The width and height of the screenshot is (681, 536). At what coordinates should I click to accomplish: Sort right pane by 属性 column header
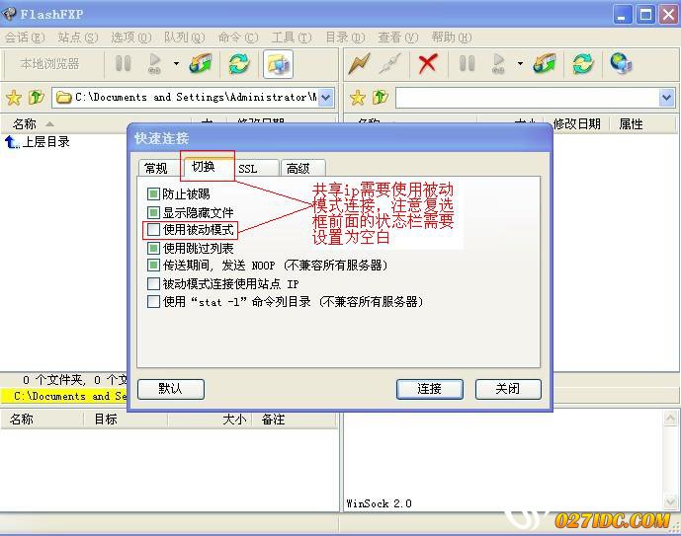[x=631, y=124]
